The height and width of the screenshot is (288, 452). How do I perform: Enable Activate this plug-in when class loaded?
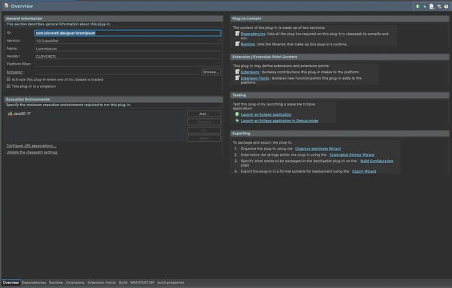8,79
